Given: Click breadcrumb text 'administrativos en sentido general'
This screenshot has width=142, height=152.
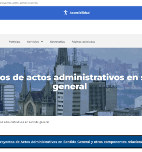Looking at the screenshot, I should (x=26, y=122).
